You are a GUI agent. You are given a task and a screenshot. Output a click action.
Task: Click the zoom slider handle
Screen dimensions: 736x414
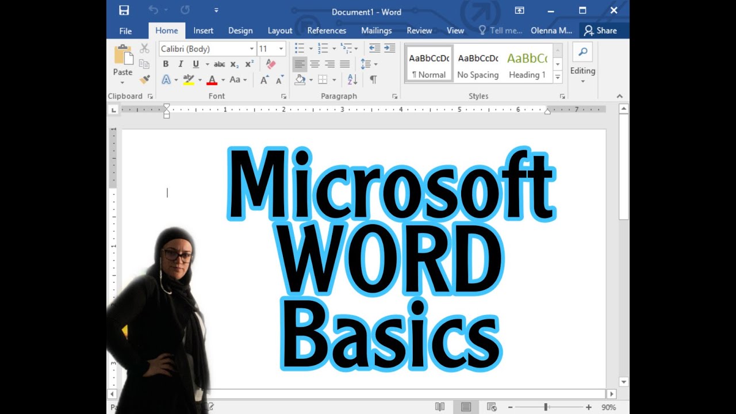(546, 407)
